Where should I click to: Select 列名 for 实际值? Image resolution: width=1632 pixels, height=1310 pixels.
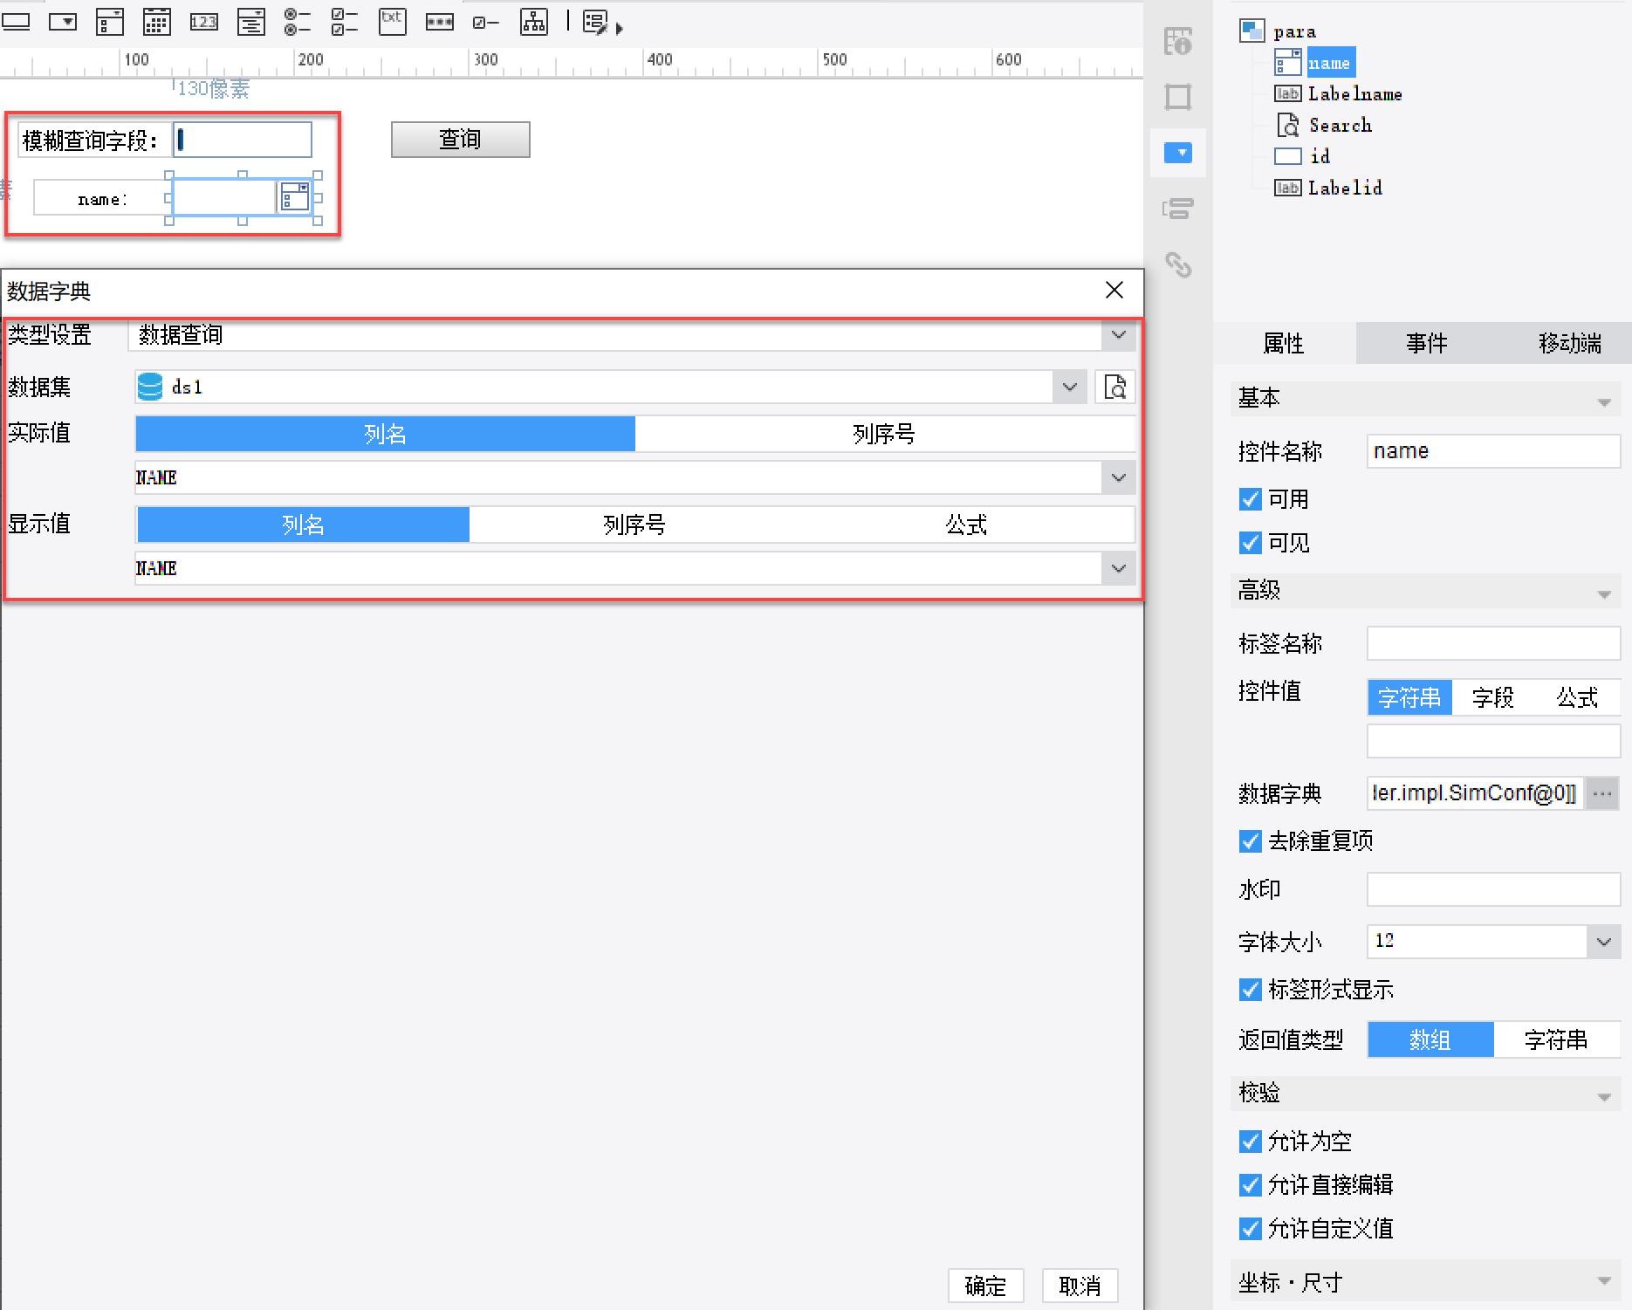coord(385,434)
